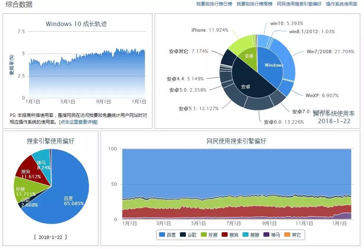Toggle the 谷歌 legend entry
The height and width of the screenshot is (249, 364).
[188, 234]
